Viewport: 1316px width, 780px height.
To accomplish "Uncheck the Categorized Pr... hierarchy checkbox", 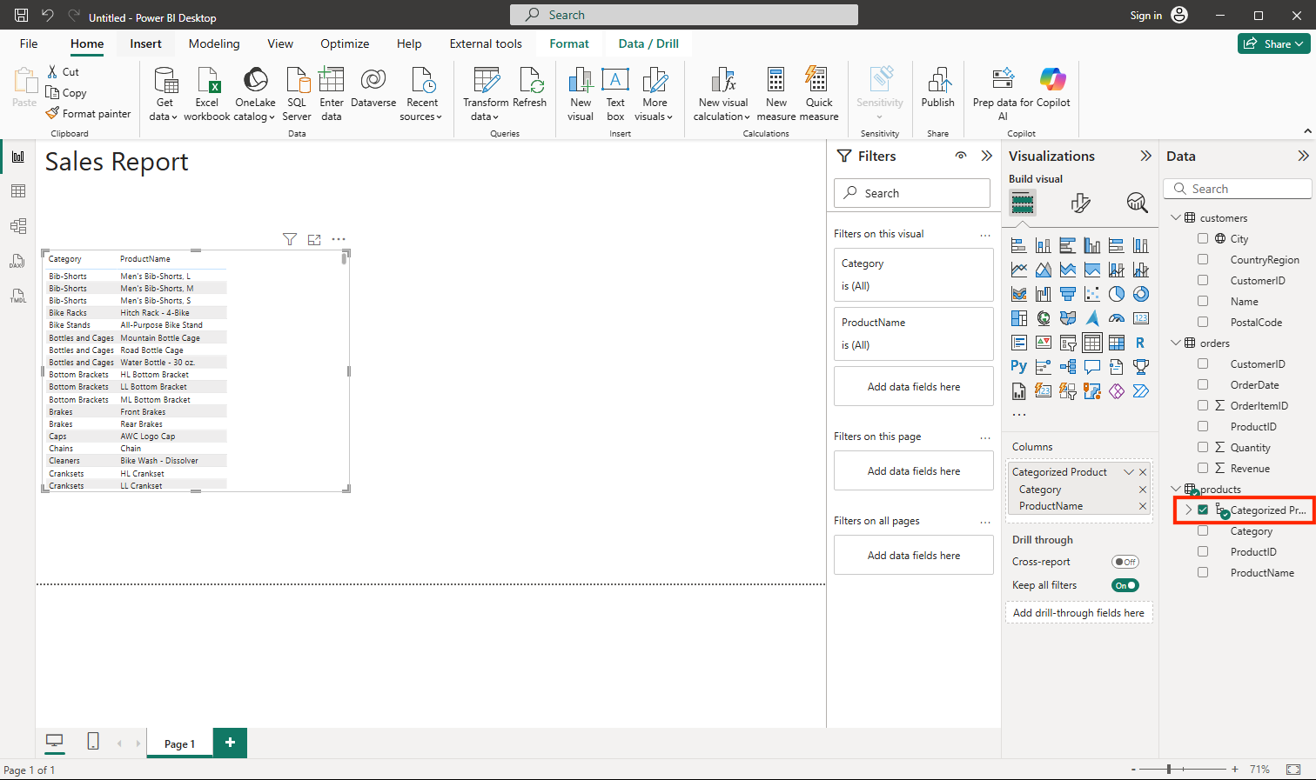I will 1203,510.
